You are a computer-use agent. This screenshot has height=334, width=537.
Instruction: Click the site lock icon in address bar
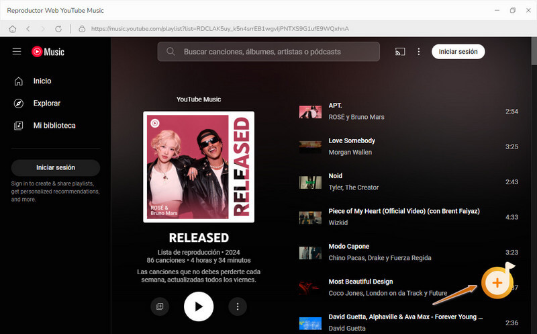82,29
